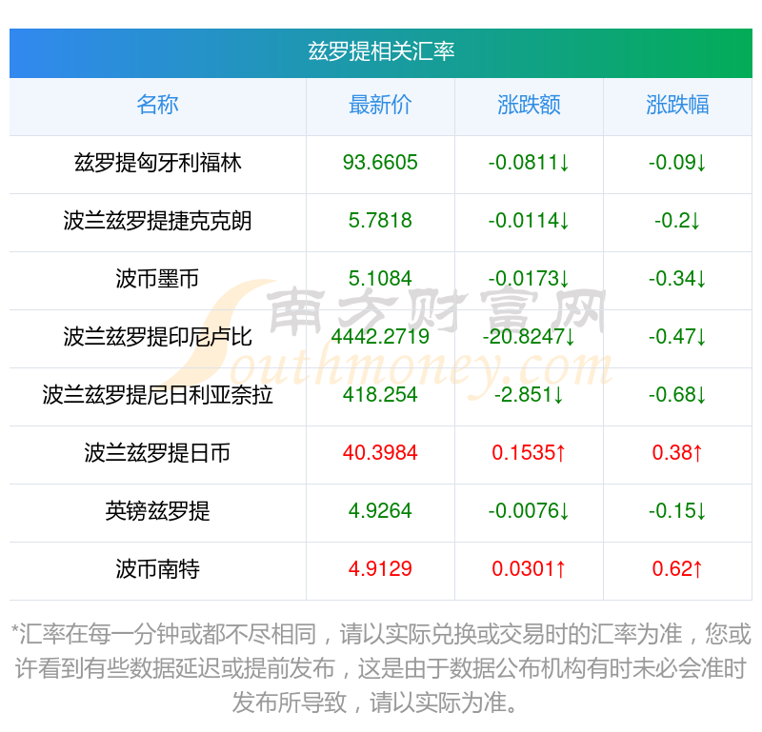Screen dimensions: 762x732
Task: Click the change amount 0.0301↑
Action: [x=529, y=569]
